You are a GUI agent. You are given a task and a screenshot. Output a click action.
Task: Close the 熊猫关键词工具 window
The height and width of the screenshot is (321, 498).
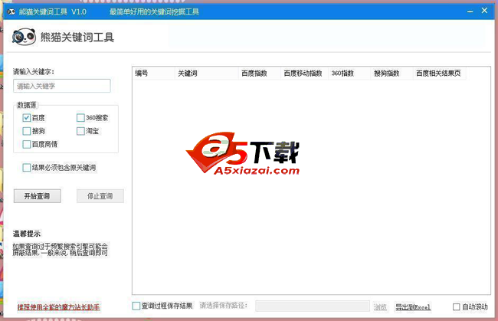[484, 11]
